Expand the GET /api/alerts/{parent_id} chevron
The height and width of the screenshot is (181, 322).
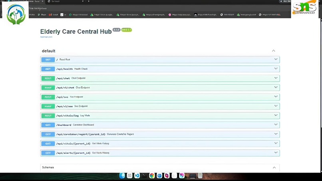click(x=276, y=153)
